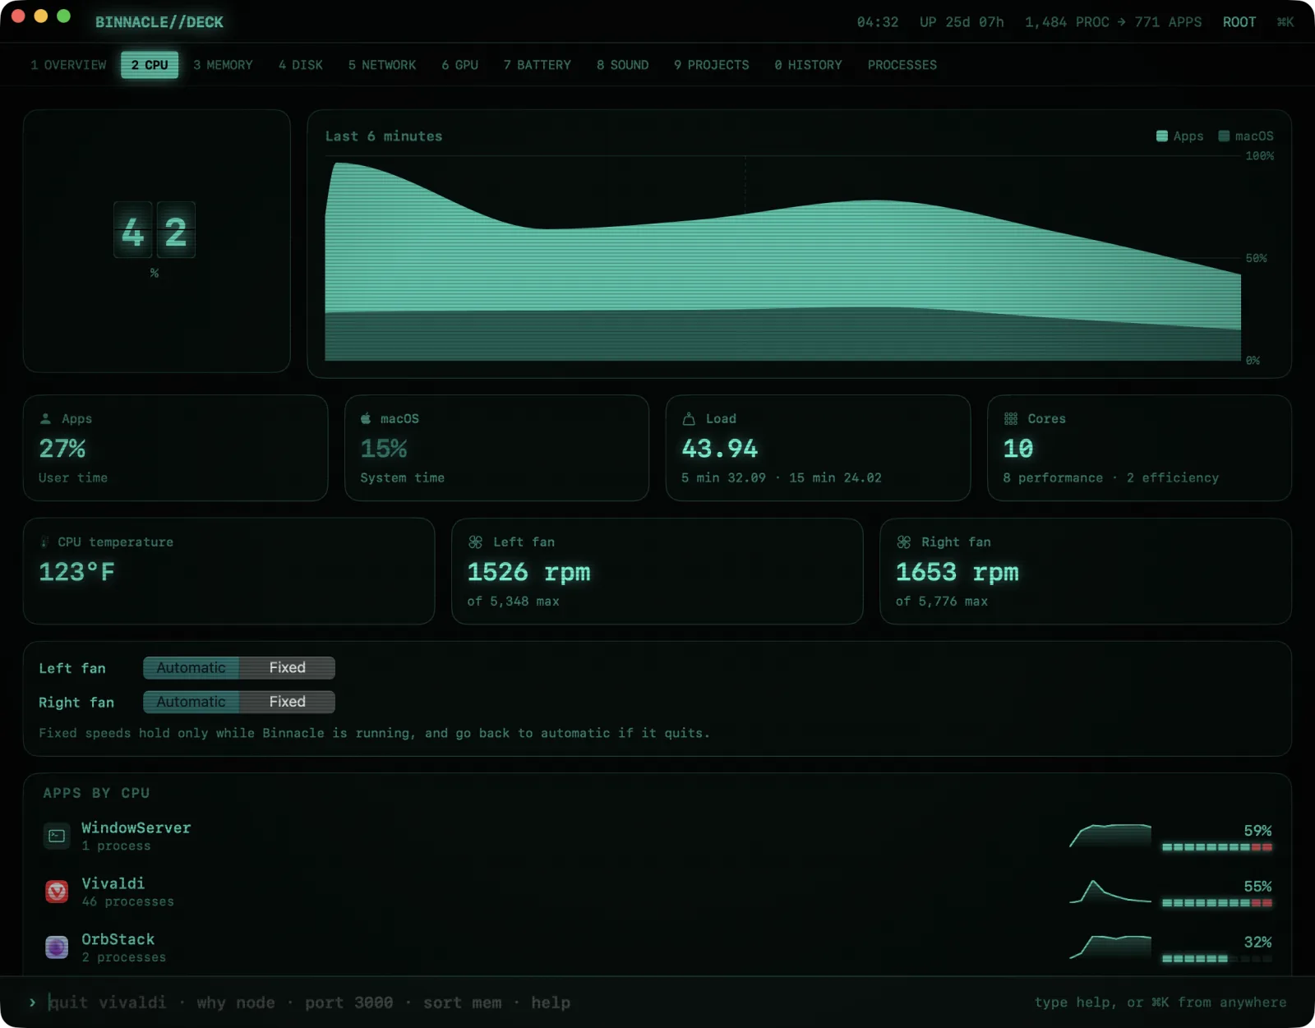Screen dimensions: 1315x1028
Task: Click the 'UP 25d 07h' uptime text
Action: (x=962, y=22)
